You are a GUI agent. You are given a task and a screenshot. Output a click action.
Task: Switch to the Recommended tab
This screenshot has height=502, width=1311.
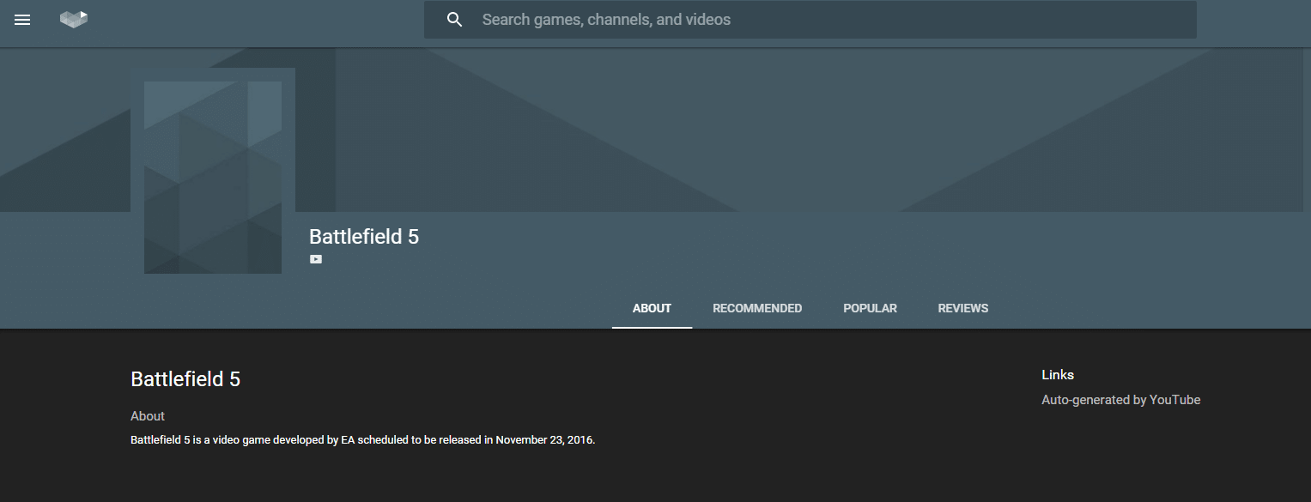(x=757, y=308)
